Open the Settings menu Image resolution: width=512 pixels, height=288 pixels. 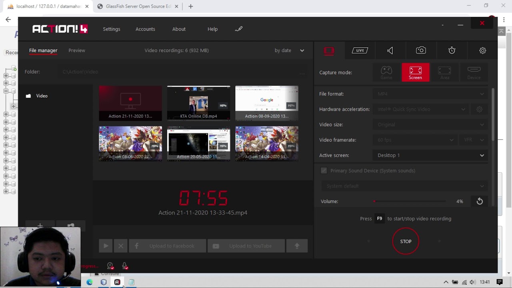click(x=111, y=29)
